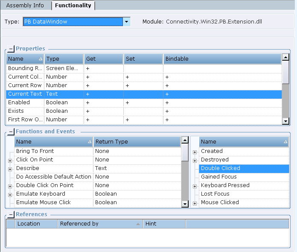
Task: Click functions list scroll up arrow
Action: tap(185, 140)
